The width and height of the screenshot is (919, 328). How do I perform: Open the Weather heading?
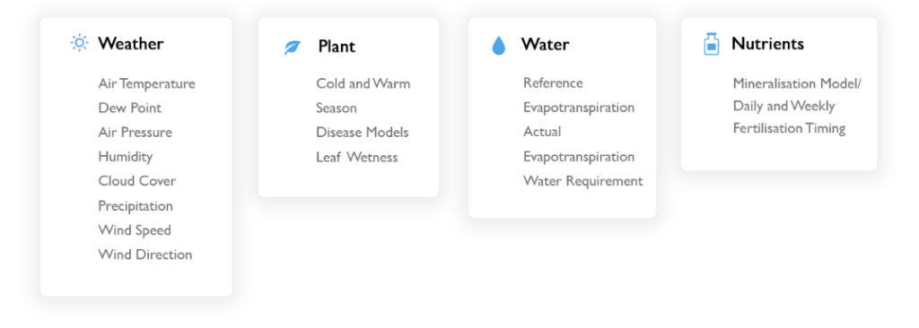tap(131, 43)
